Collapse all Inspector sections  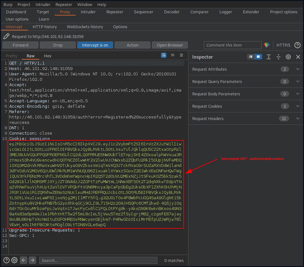tap(278, 57)
